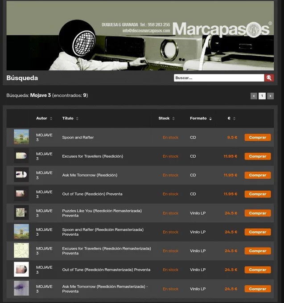Sort results by the Autor column arrows

(51, 119)
